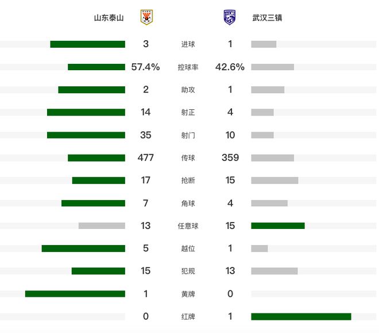Viewport: 379px width, 333px height.
Task: Click the Shandong Taishan team crest
Action: tap(146, 17)
